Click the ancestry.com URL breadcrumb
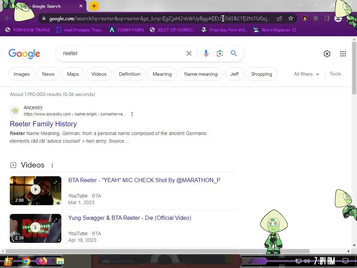Screen dimensions: 357x268 click(75, 114)
